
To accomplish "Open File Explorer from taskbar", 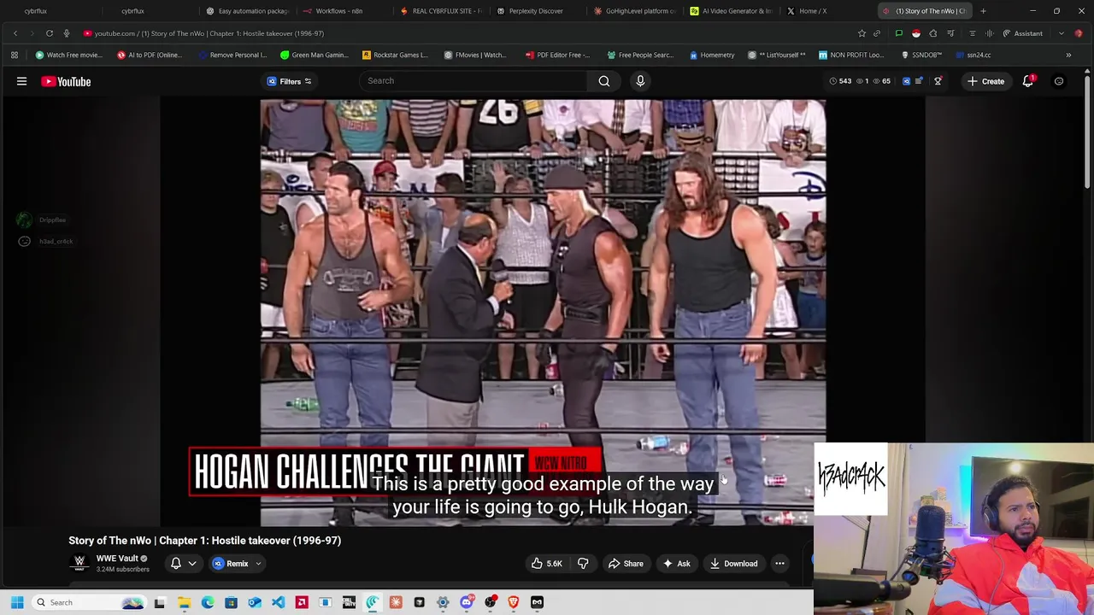I will point(184,602).
